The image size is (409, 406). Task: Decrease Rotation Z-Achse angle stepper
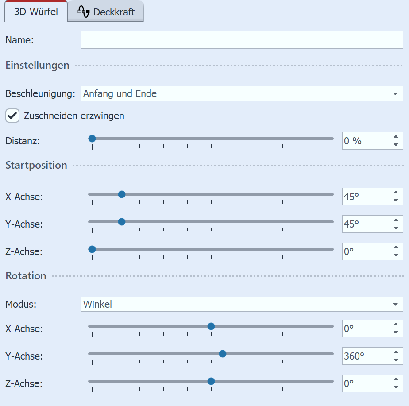(x=396, y=387)
